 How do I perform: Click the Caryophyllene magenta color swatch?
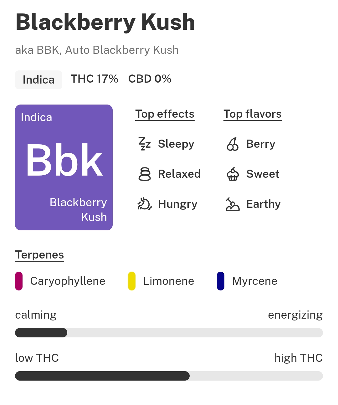(19, 281)
